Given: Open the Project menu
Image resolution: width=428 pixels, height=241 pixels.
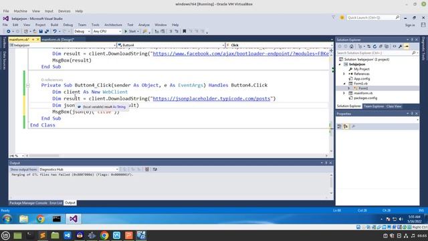Looking at the screenshot, I should click(40, 25).
